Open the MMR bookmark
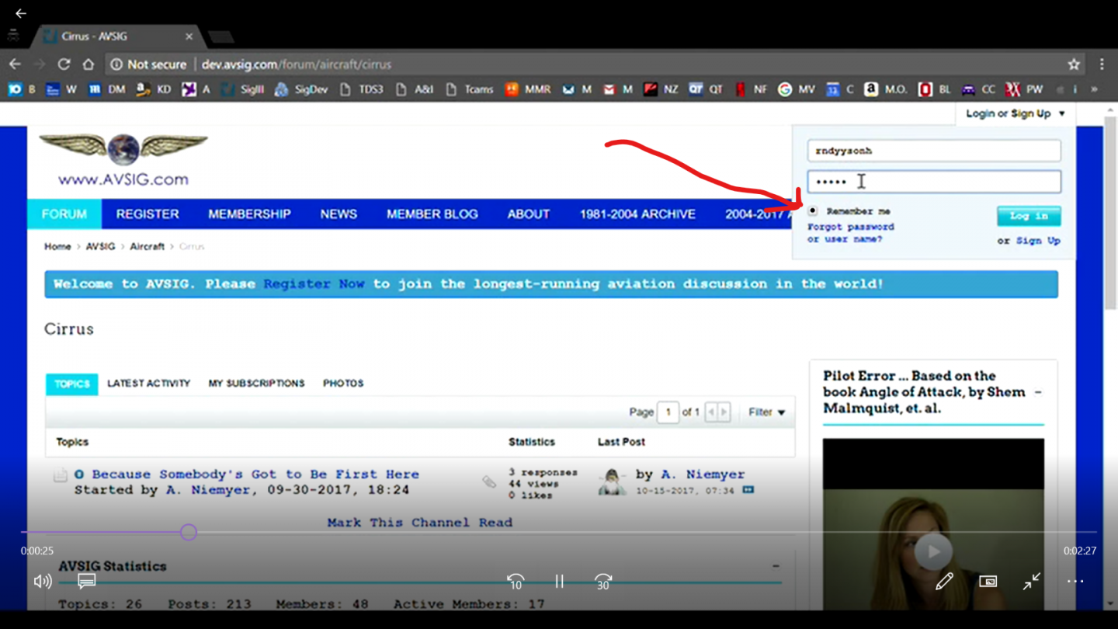This screenshot has height=629, width=1118. [x=528, y=89]
